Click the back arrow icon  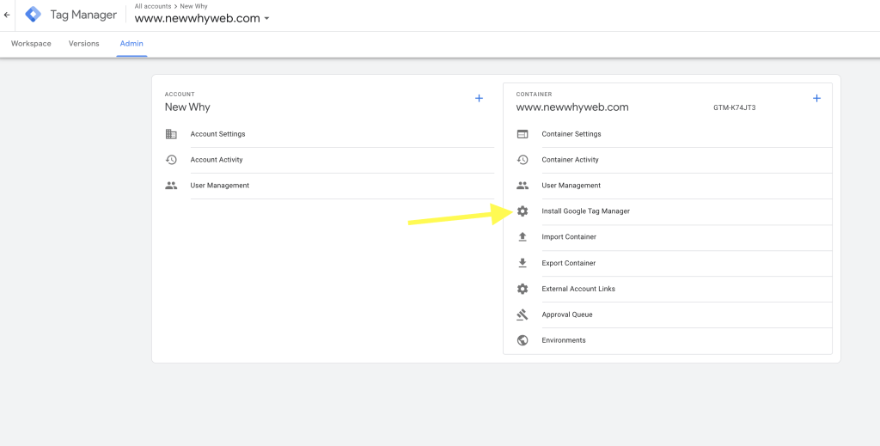(7, 15)
